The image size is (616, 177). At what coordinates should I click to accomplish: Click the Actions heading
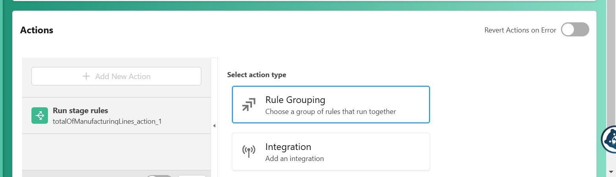point(37,30)
